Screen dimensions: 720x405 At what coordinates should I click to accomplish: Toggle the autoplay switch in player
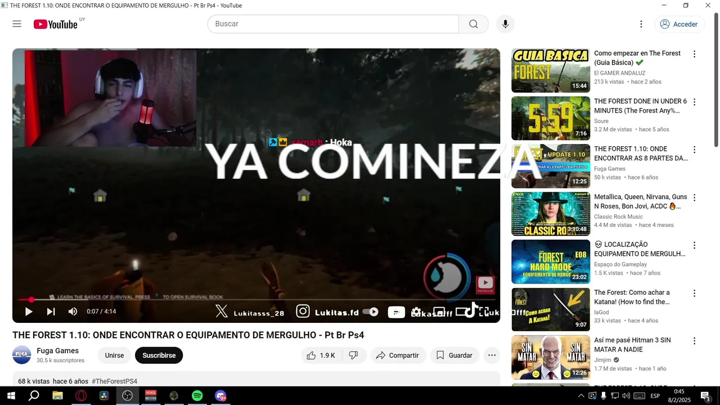pyautogui.click(x=370, y=312)
